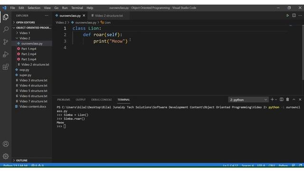304x171 pixels.
Task: Select ourownclass.py in the file tree
Action: point(32,43)
